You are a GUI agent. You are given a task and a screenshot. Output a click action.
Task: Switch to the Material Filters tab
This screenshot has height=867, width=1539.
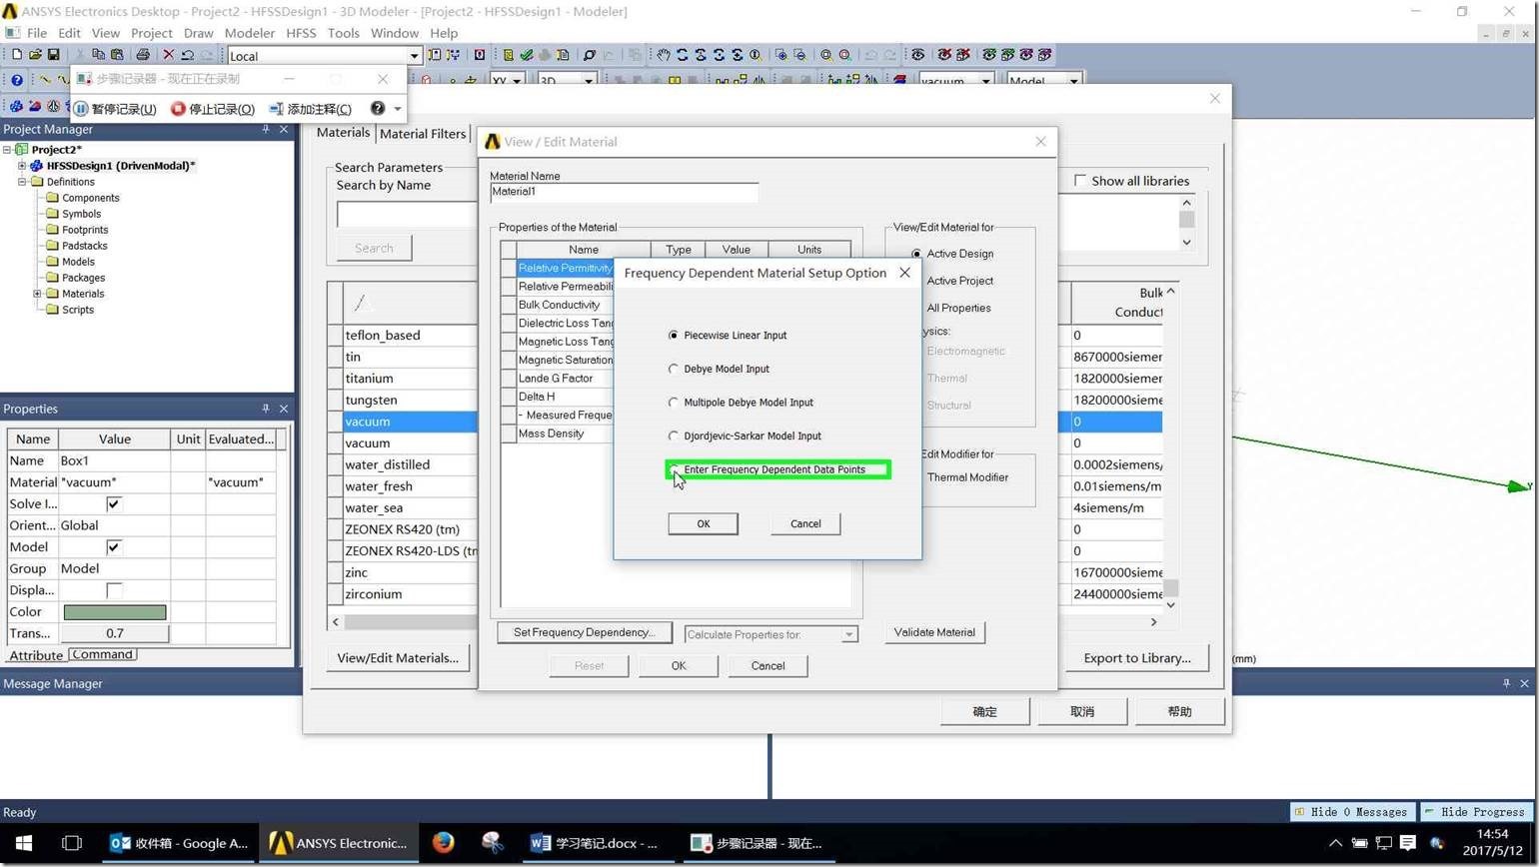(423, 133)
